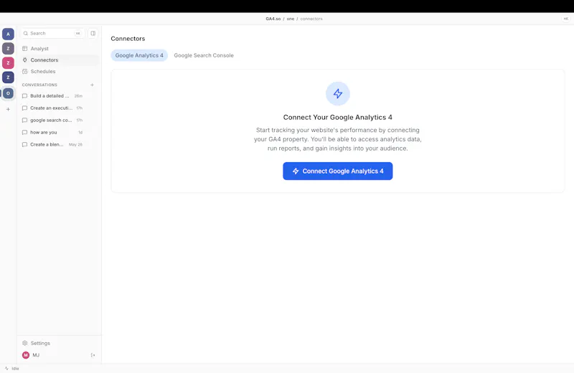
Task: Open the Connectors page in sidebar
Action: point(59,60)
